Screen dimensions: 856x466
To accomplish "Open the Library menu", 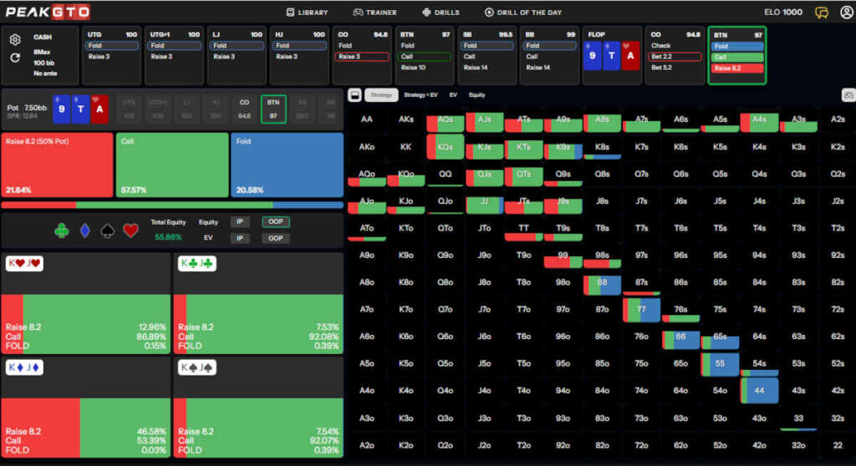I will click(308, 13).
